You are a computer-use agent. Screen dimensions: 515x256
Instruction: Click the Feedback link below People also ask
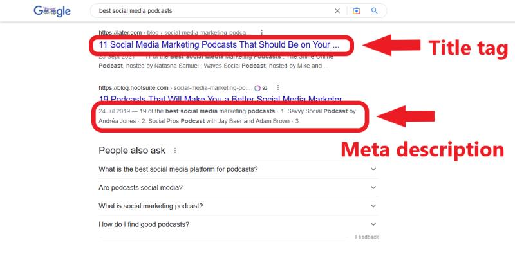(366, 237)
